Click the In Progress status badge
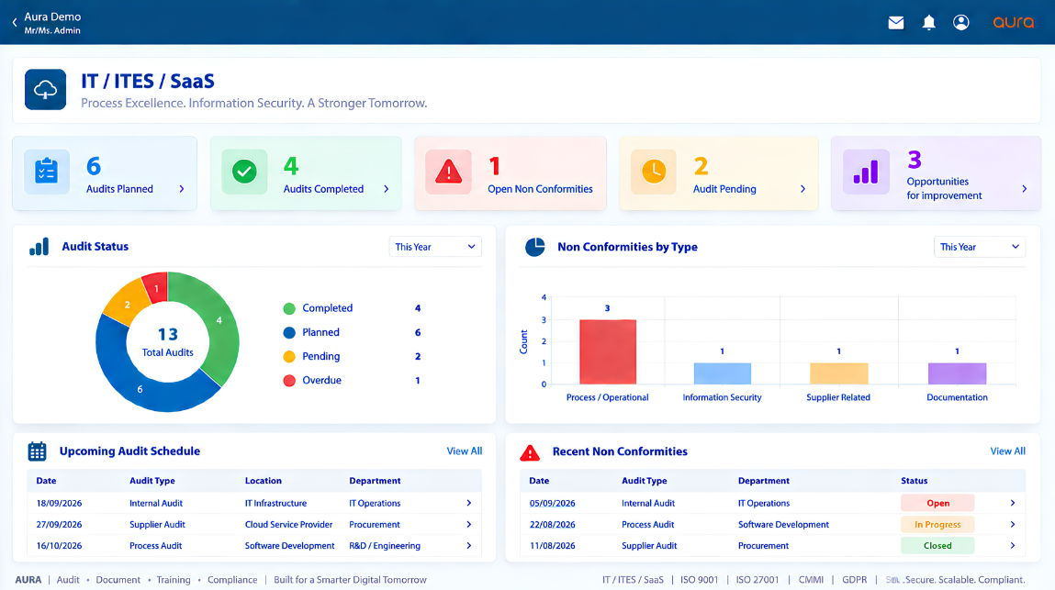The width and height of the screenshot is (1055, 590). (x=937, y=525)
